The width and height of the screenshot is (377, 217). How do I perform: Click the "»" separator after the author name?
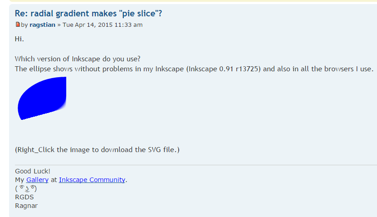[59, 25]
